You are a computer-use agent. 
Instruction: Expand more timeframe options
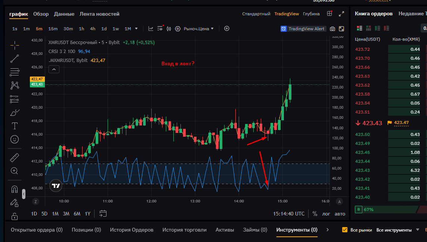pos(136,29)
